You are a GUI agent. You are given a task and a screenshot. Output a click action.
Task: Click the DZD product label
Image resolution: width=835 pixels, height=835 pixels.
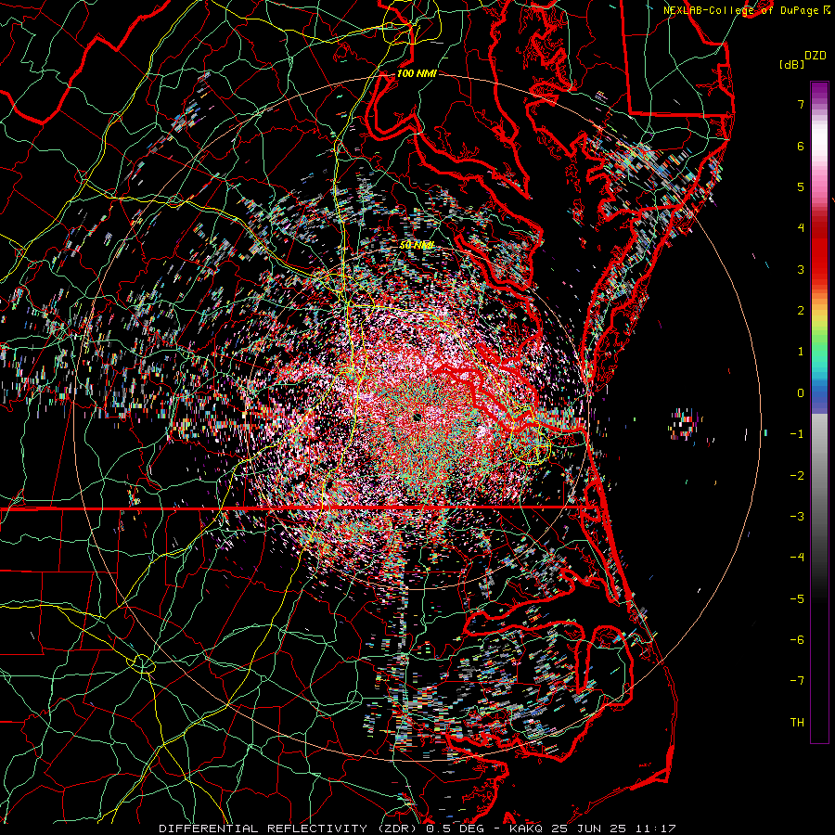(816, 56)
